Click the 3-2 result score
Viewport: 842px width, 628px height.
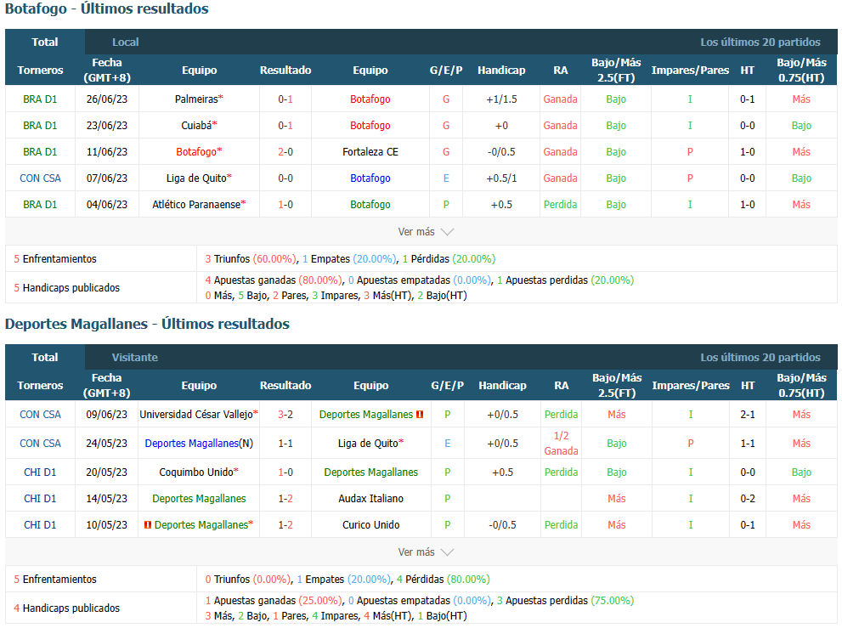285,414
